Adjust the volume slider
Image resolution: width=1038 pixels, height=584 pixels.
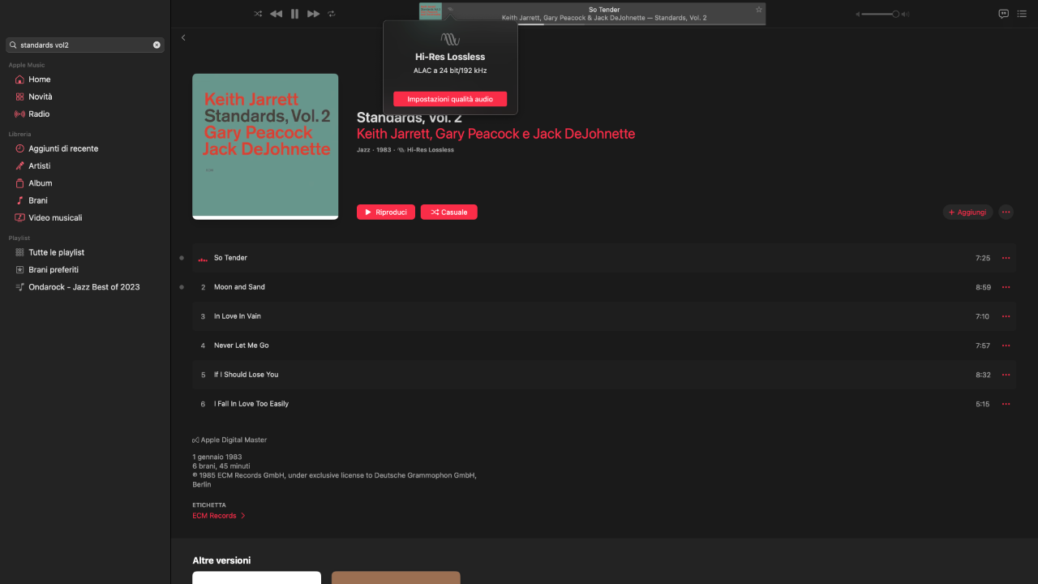coord(880,14)
